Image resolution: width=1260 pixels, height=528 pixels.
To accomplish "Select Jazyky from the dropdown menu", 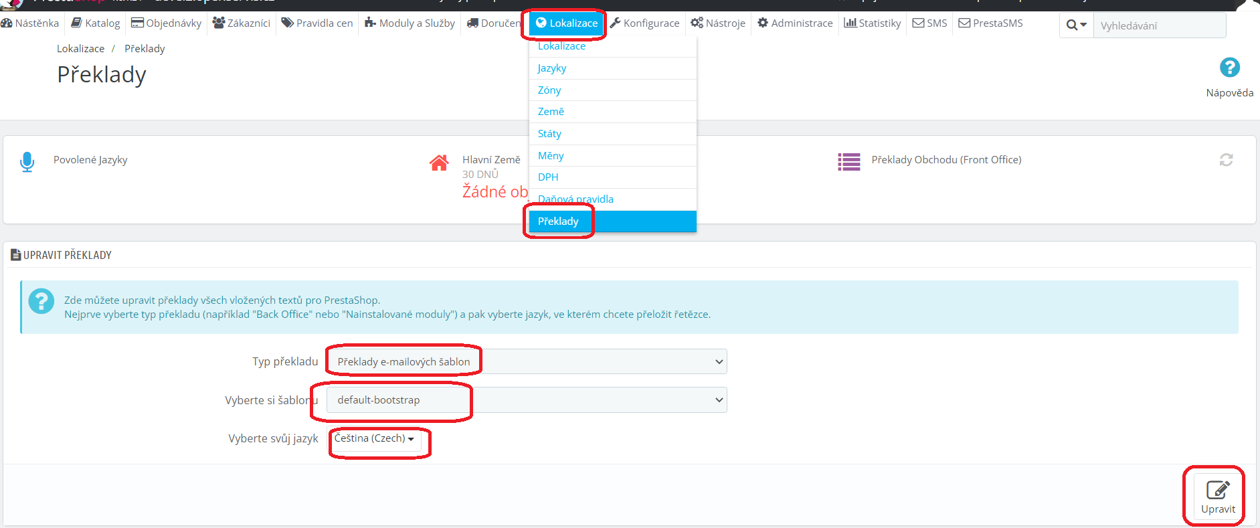I will click(x=552, y=68).
